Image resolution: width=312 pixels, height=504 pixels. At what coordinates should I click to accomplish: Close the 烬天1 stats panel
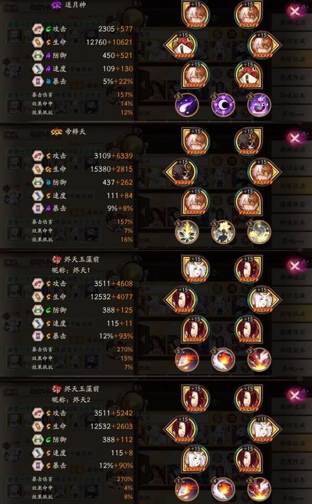click(x=295, y=266)
